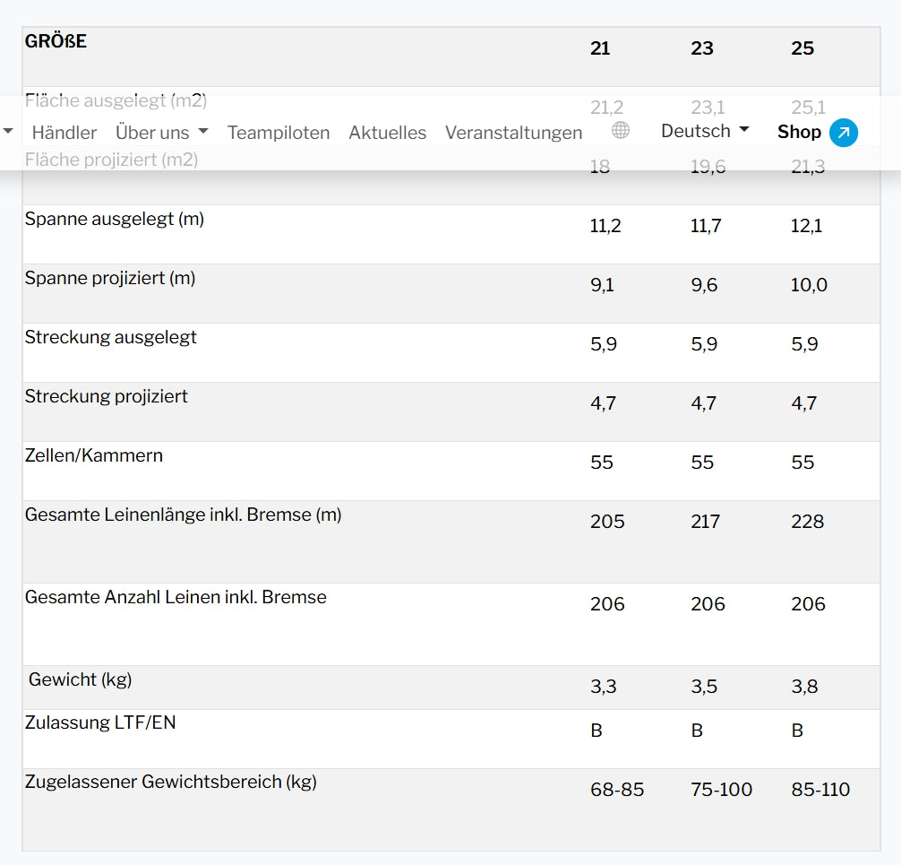Click the blue arrow Shop icon
The height and width of the screenshot is (865, 901).
click(844, 133)
